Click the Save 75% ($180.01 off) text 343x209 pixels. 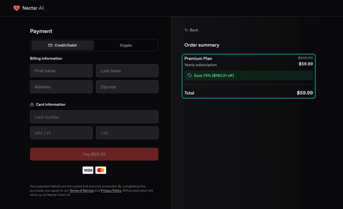point(214,75)
